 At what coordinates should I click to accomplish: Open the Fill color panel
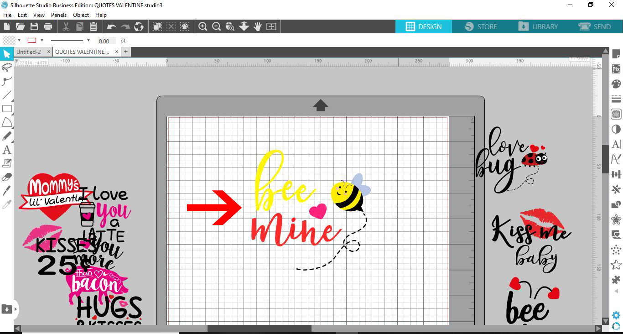[x=616, y=83]
